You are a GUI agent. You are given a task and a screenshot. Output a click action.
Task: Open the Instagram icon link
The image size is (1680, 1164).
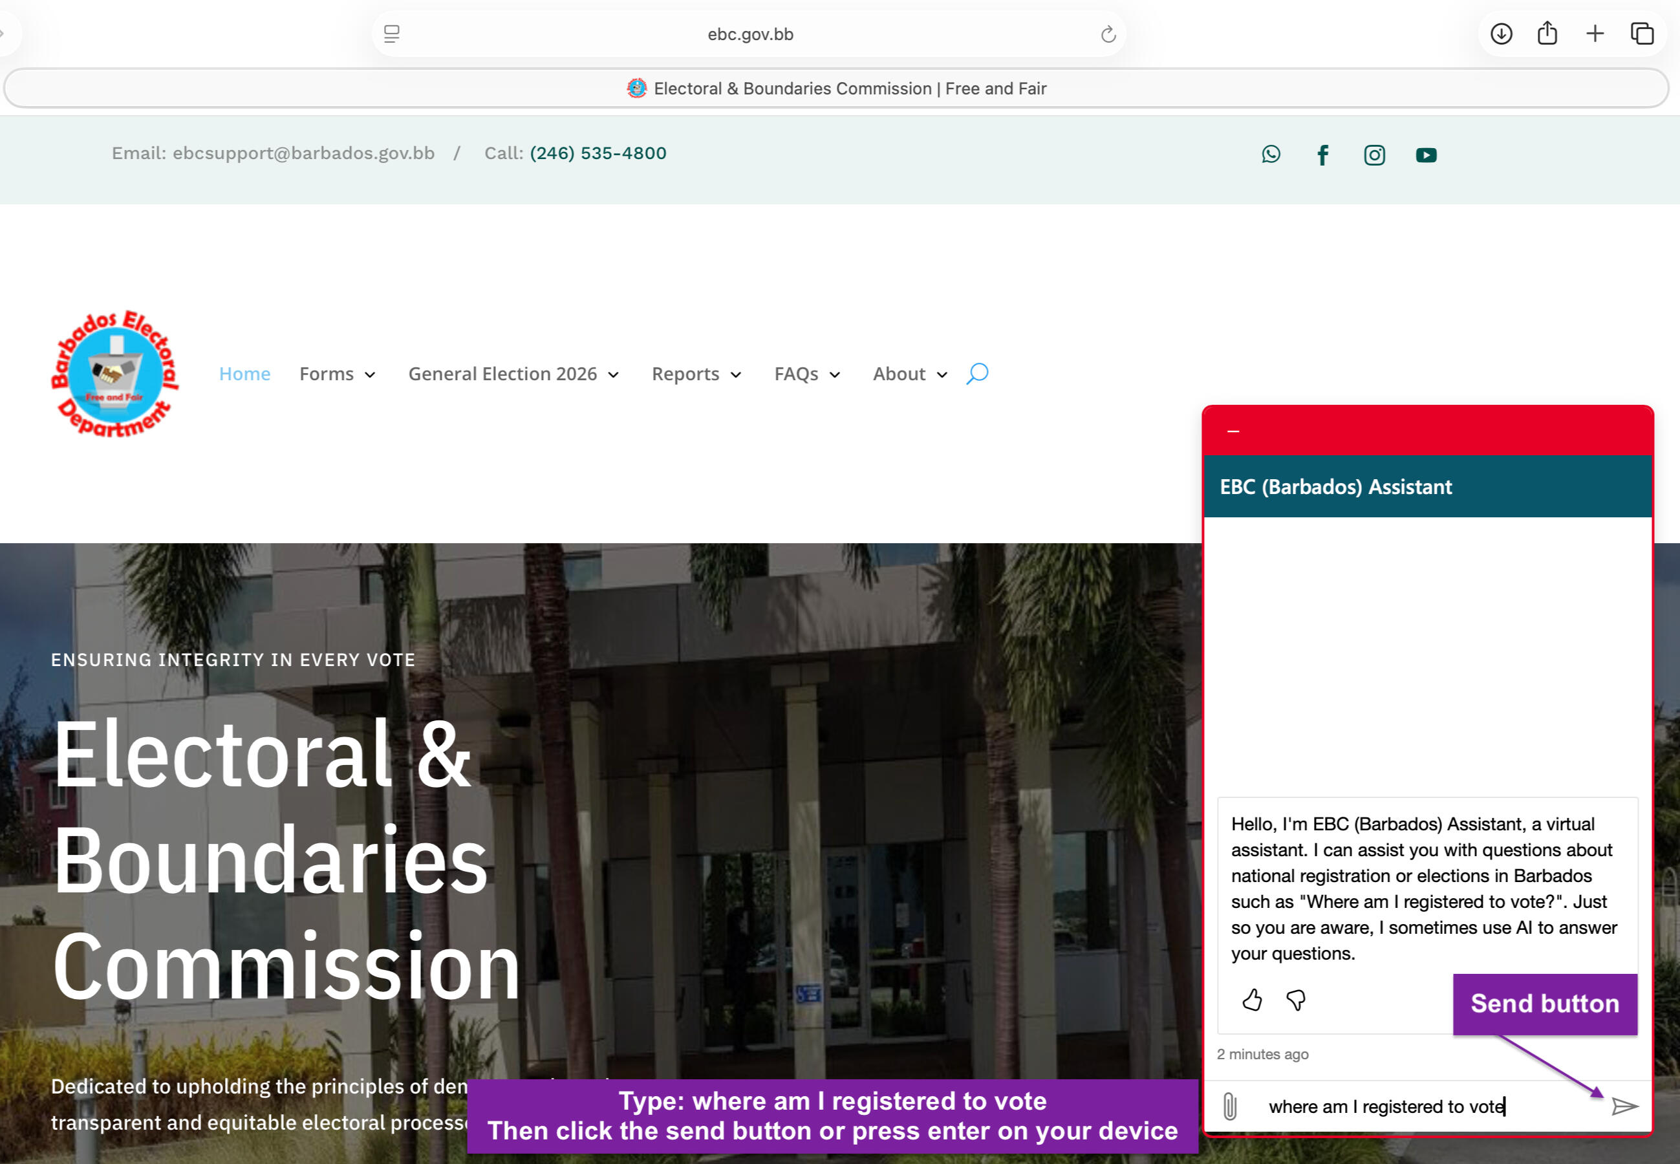1375,155
